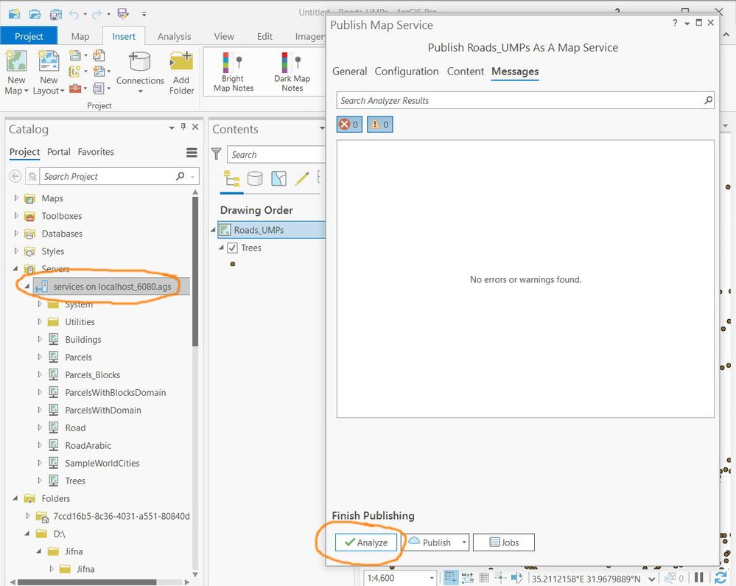Click the Catalog pane vertical scrollbar
The height and width of the screenshot is (586, 736).
(x=195, y=271)
